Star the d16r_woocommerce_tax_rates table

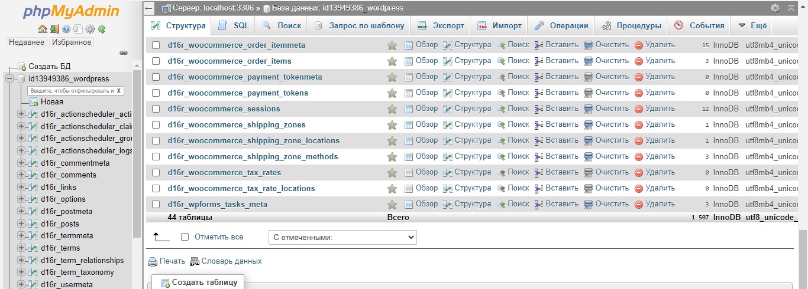tap(392, 173)
